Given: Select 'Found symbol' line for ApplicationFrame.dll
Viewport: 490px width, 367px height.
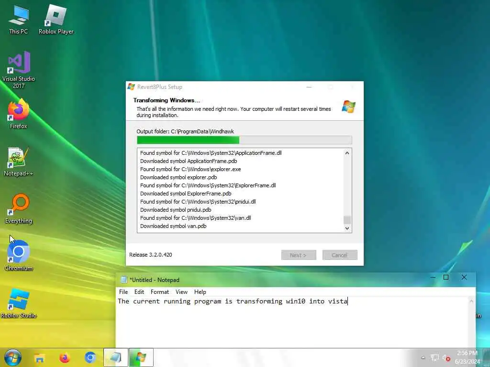Looking at the screenshot, I should (211, 153).
